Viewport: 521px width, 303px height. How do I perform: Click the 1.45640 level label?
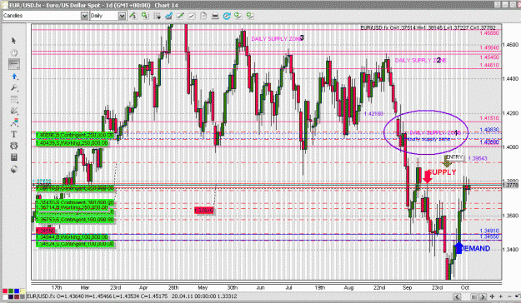[489, 47]
